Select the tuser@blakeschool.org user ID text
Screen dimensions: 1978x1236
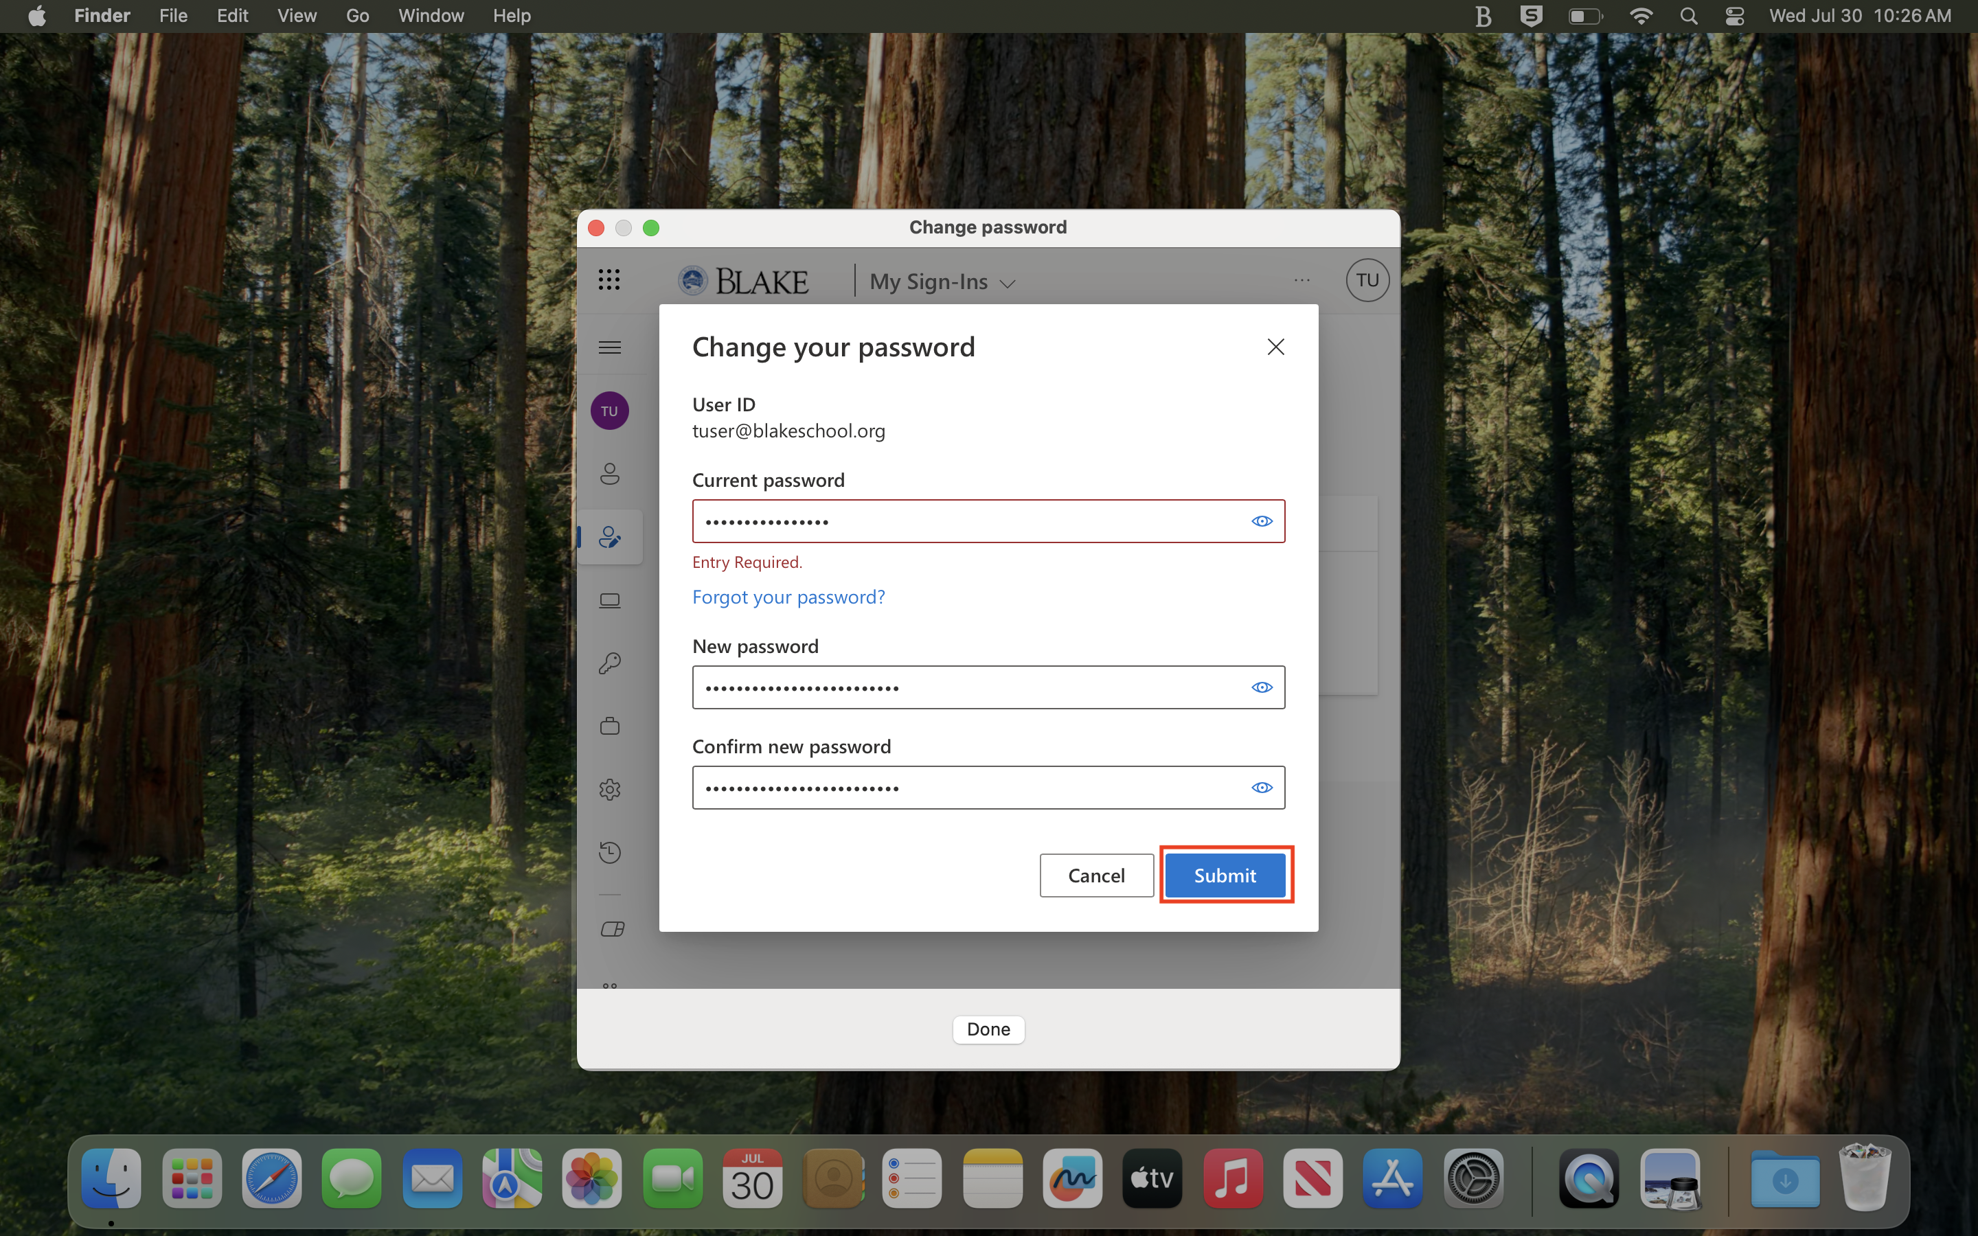[x=788, y=431]
